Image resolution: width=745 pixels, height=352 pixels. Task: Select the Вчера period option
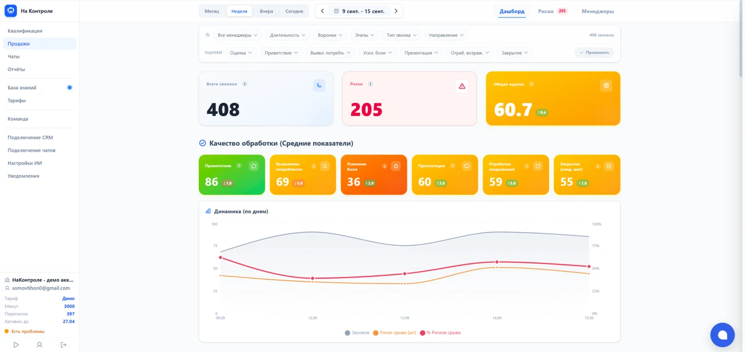pyautogui.click(x=266, y=11)
